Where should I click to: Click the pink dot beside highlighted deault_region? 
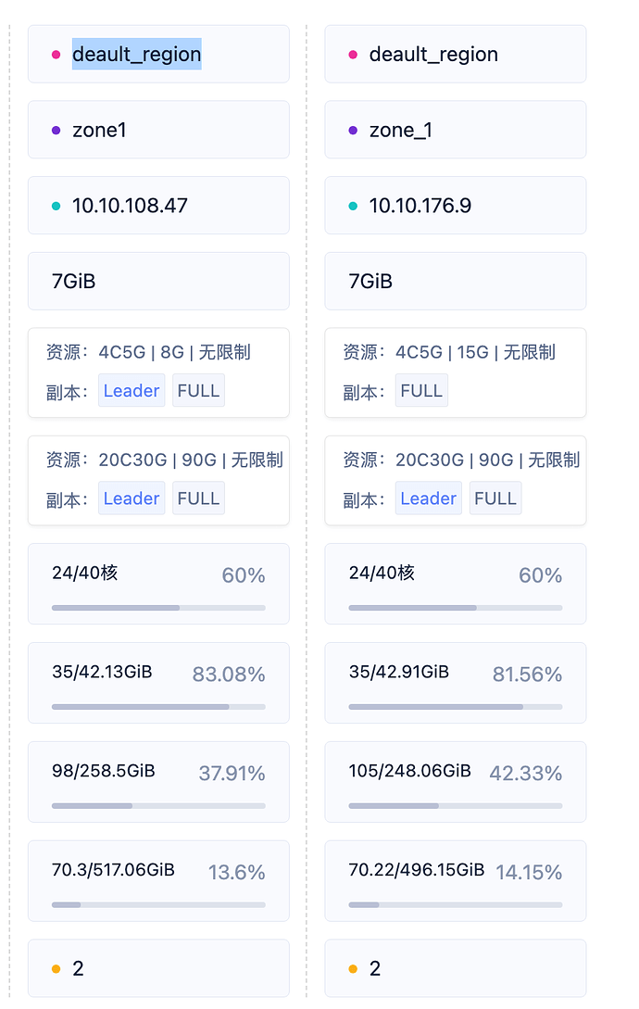[56, 55]
